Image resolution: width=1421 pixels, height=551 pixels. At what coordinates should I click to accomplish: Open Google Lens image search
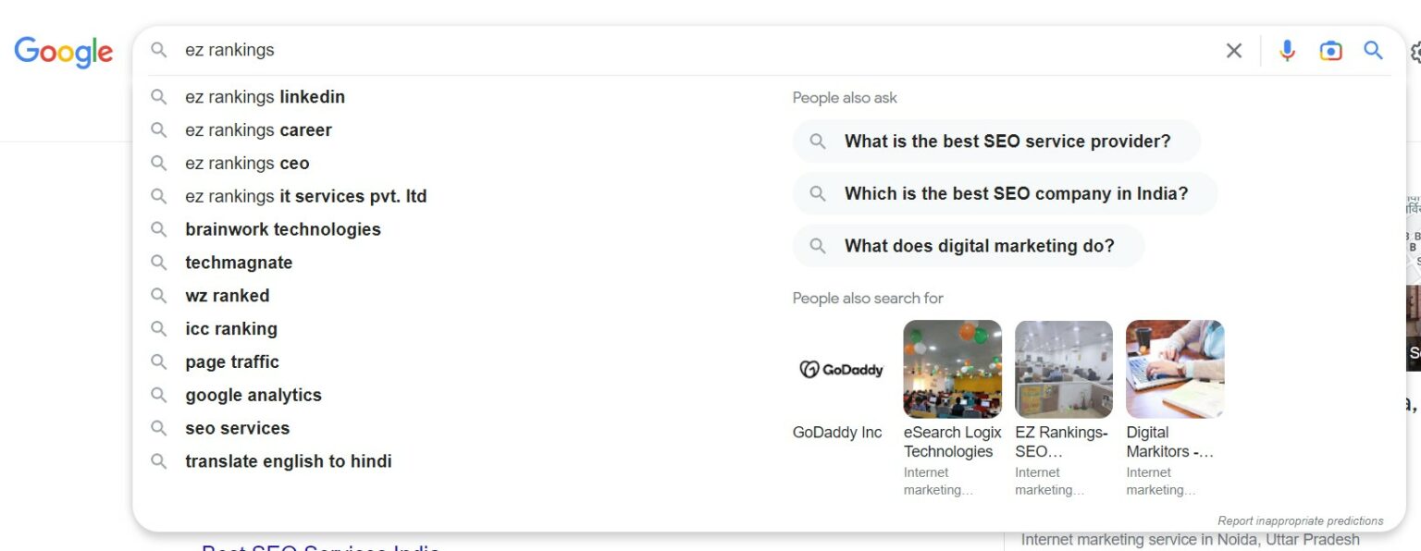[x=1330, y=51]
